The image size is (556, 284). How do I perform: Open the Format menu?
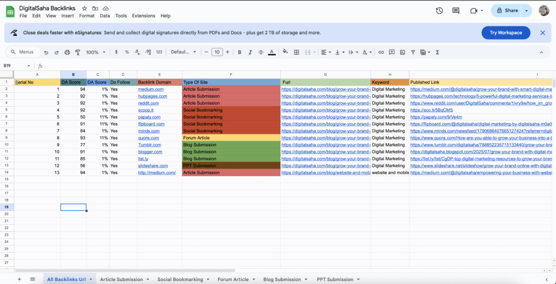pos(87,16)
